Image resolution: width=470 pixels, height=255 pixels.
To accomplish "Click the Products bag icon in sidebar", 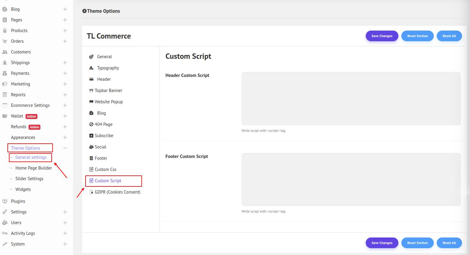I will coord(5,31).
